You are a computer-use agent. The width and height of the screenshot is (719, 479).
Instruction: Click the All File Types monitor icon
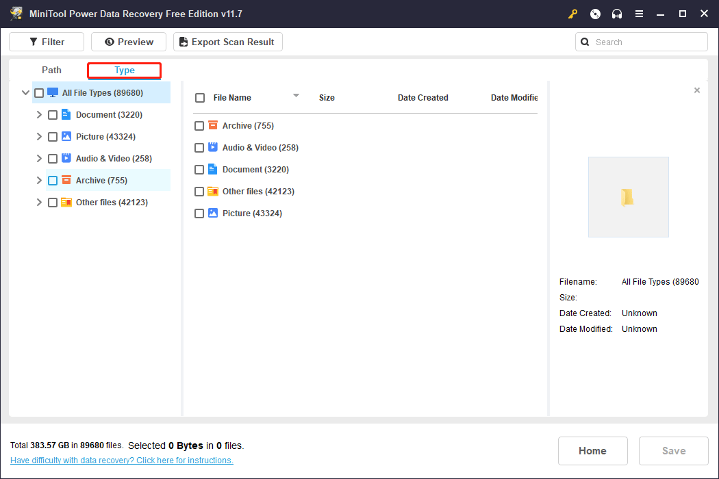(x=53, y=92)
